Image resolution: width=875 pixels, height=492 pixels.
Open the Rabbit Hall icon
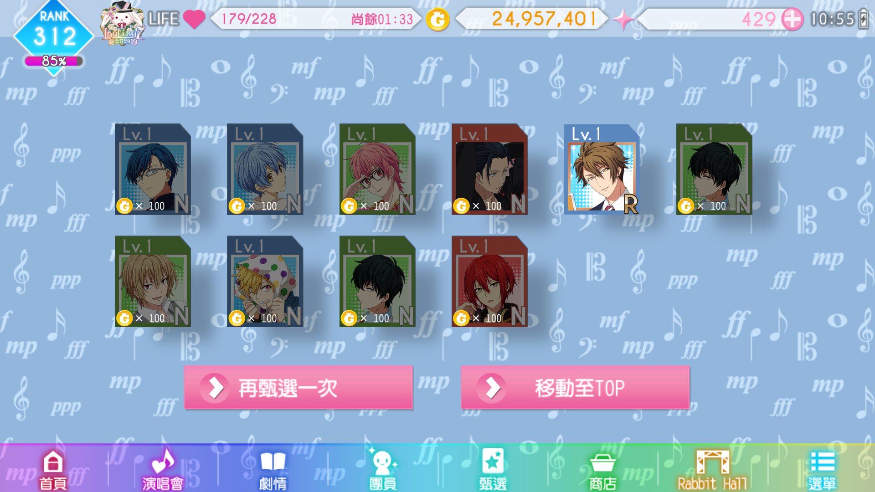[712, 470]
